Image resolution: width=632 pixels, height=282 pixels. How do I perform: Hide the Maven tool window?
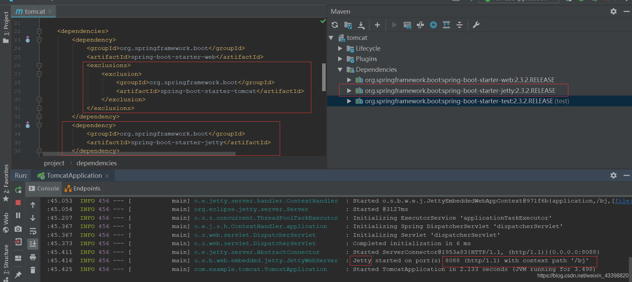(x=626, y=11)
